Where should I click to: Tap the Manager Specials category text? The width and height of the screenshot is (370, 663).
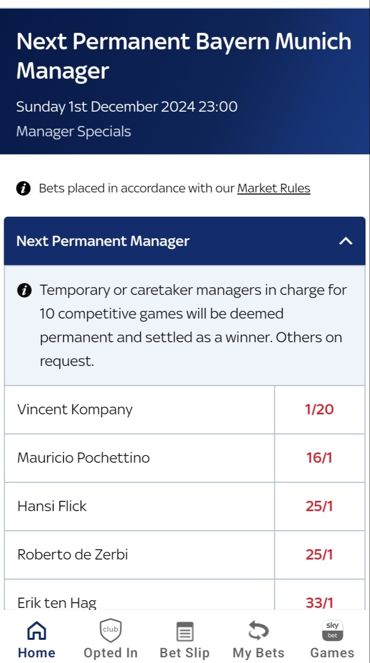tap(73, 132)
